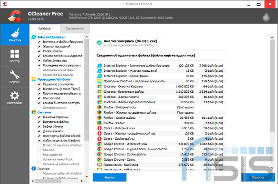Toggle Фрагменты файлов Chkdsk checkbox
This screenshot has height=184, width=278.
coord(39,136)
